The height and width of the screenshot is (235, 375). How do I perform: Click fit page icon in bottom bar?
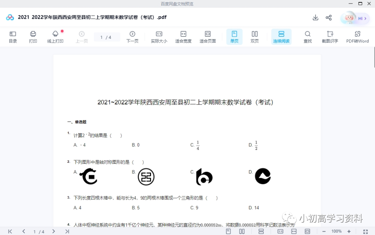[x=307, y=231]
